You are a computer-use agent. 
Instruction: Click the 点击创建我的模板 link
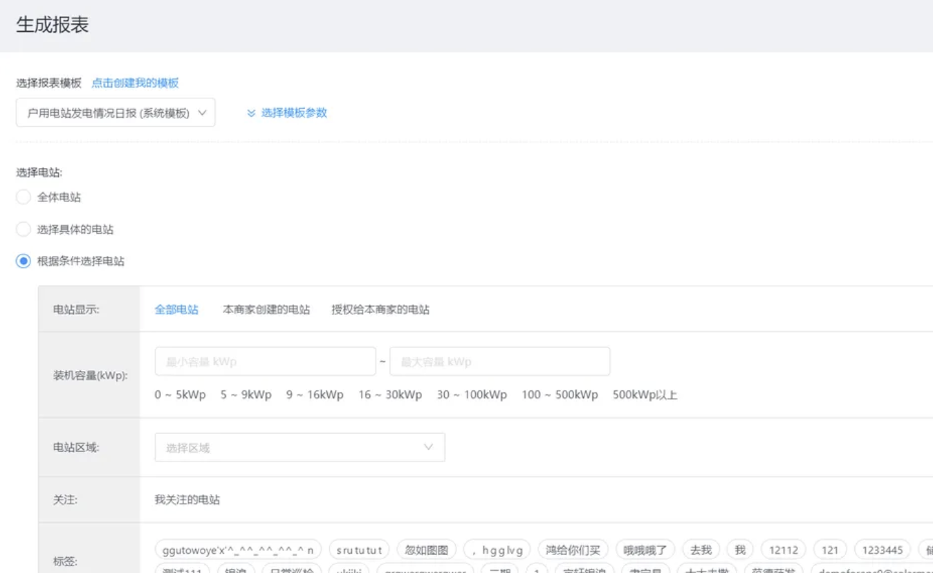[135, 83]
